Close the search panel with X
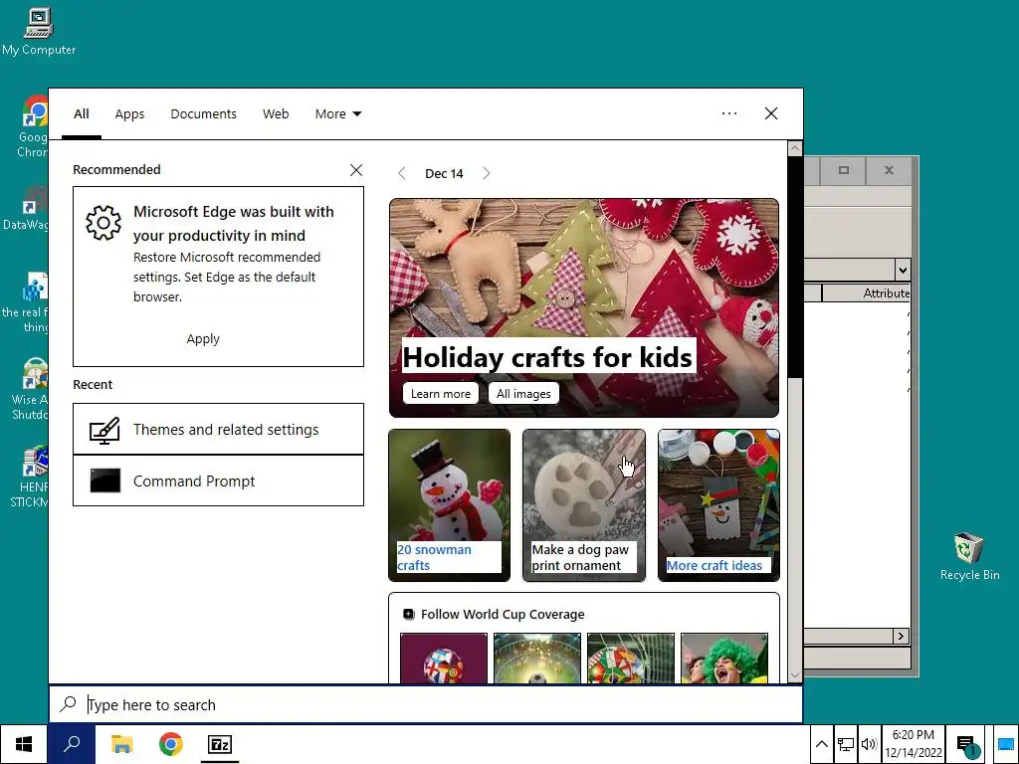The height and width of the screenshot is (764, 1019). click(x=771, y=113)
